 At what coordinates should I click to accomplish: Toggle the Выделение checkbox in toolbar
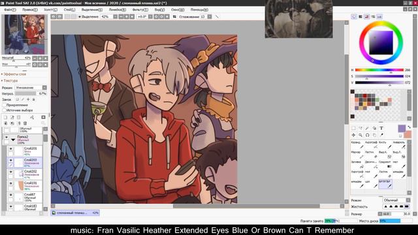click(80, 17)
